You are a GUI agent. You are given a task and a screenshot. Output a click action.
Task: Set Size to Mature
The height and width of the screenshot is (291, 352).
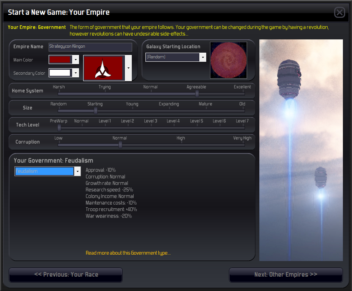coord(205,104)
